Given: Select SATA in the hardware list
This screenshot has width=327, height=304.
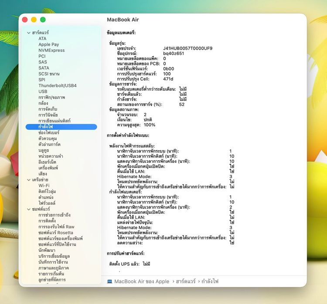Looking at the screenshot, I should coord(44,68).
